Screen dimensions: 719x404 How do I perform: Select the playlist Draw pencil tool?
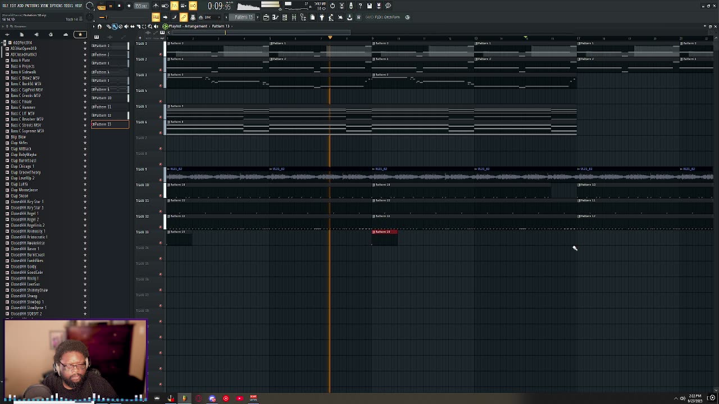click(108, 26)
